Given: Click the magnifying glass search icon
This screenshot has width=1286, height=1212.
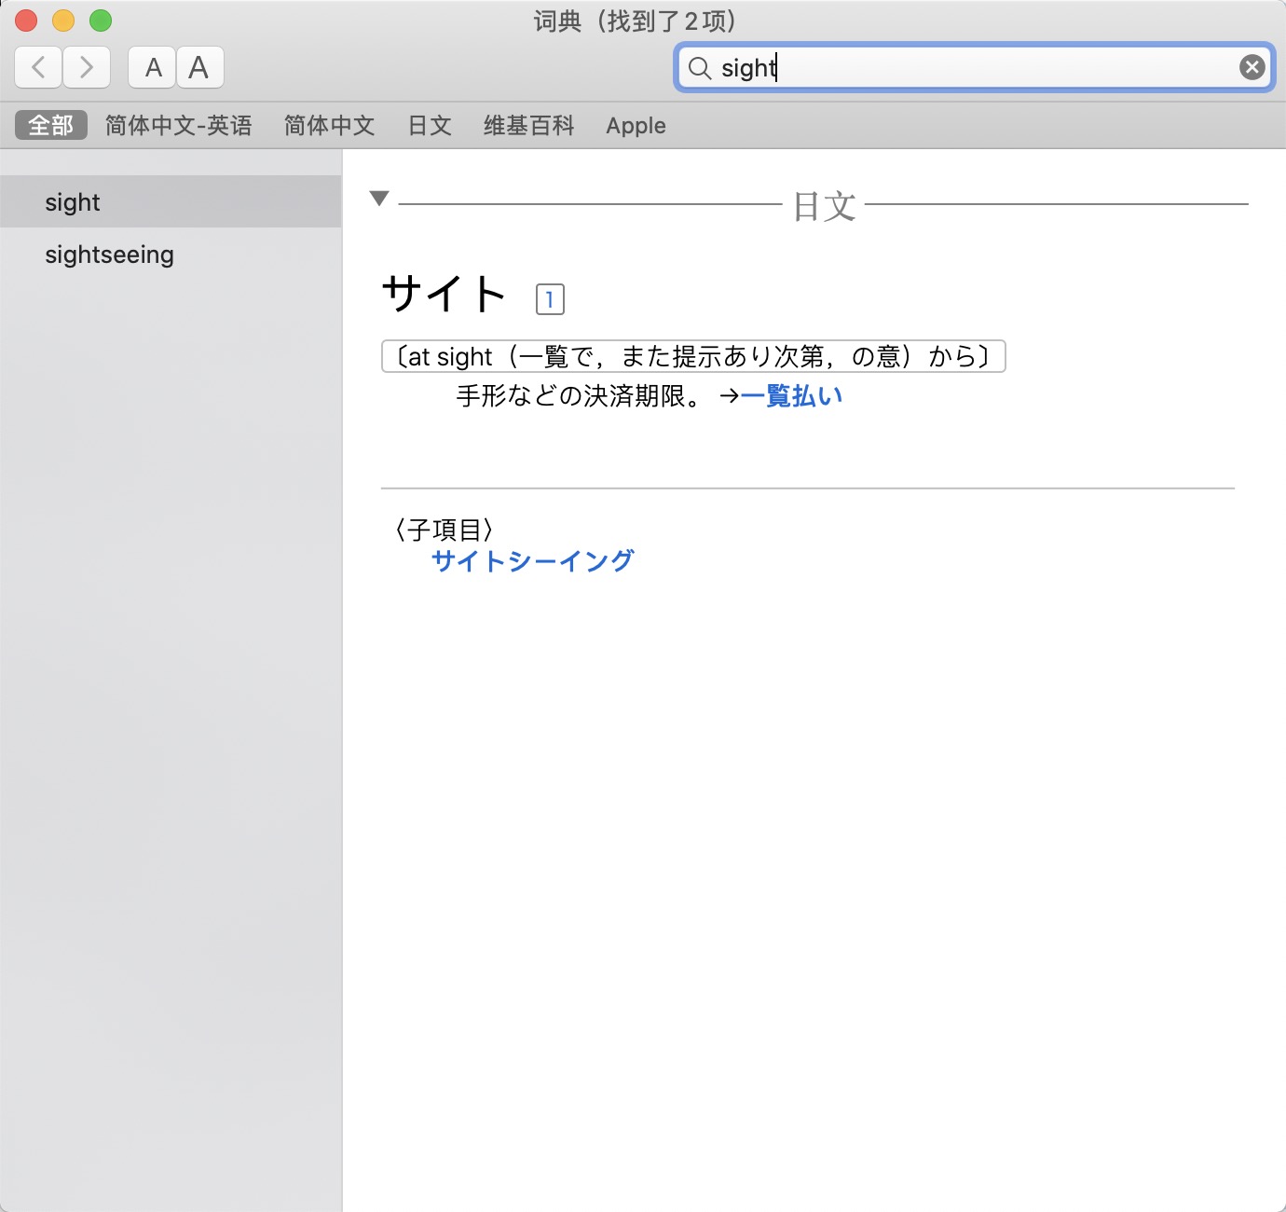Looking at the screenshot, I should click(699, 67).
